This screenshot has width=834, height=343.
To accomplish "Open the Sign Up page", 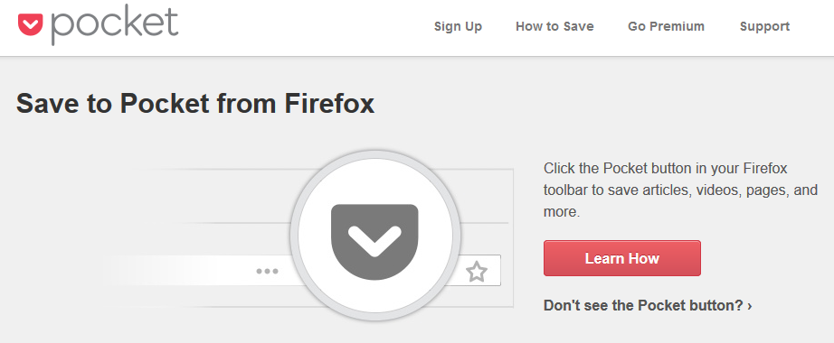I will tap(458, 26).
